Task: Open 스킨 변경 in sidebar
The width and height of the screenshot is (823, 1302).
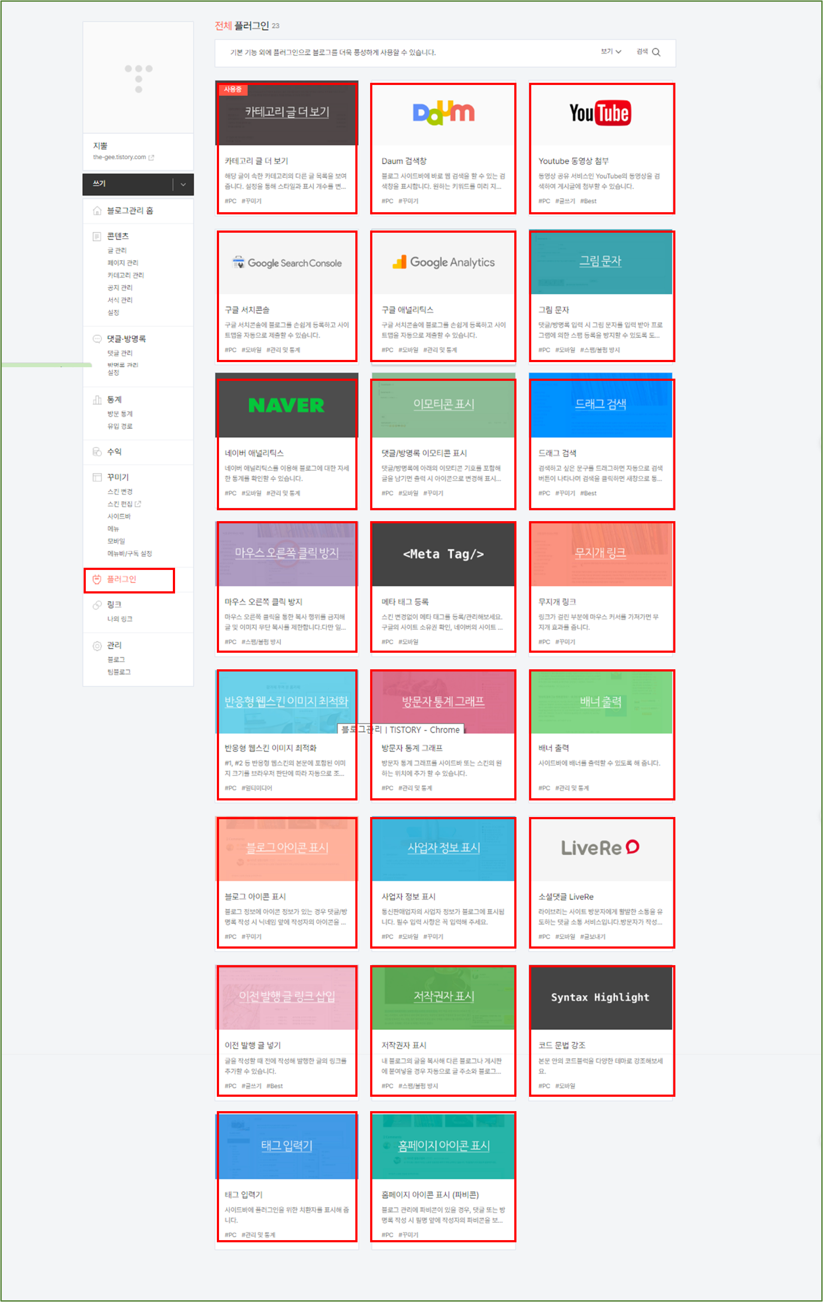Action: tap(119, 492)
